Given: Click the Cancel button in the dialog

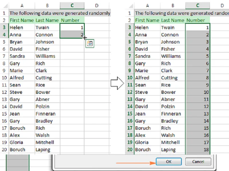Looking at the screenshot, I should point(198,162).
